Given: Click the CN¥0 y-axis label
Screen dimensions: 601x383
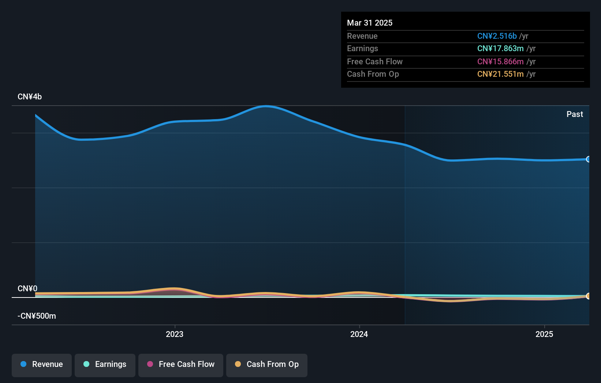Looking at the screenshot, I should pyautogui.click(x=27, y=289).
